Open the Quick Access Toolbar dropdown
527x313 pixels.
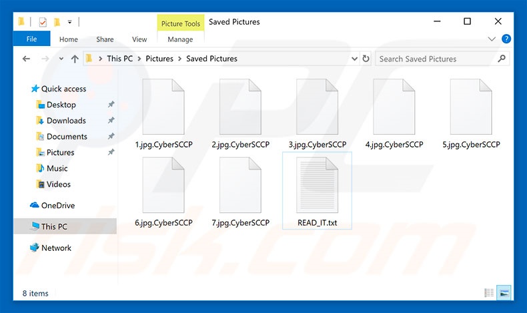coord(70,22)
